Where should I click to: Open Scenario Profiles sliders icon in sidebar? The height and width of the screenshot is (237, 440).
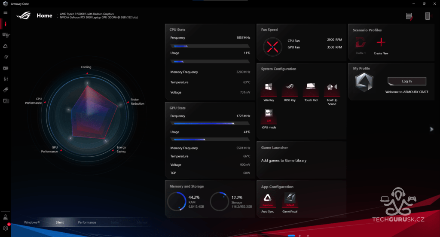coord(5,79)
